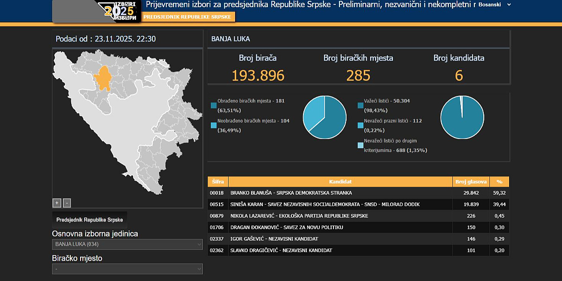Zoom in the map with plus button
Viewport: 562px width, 281px height.
tap(57, 203)
